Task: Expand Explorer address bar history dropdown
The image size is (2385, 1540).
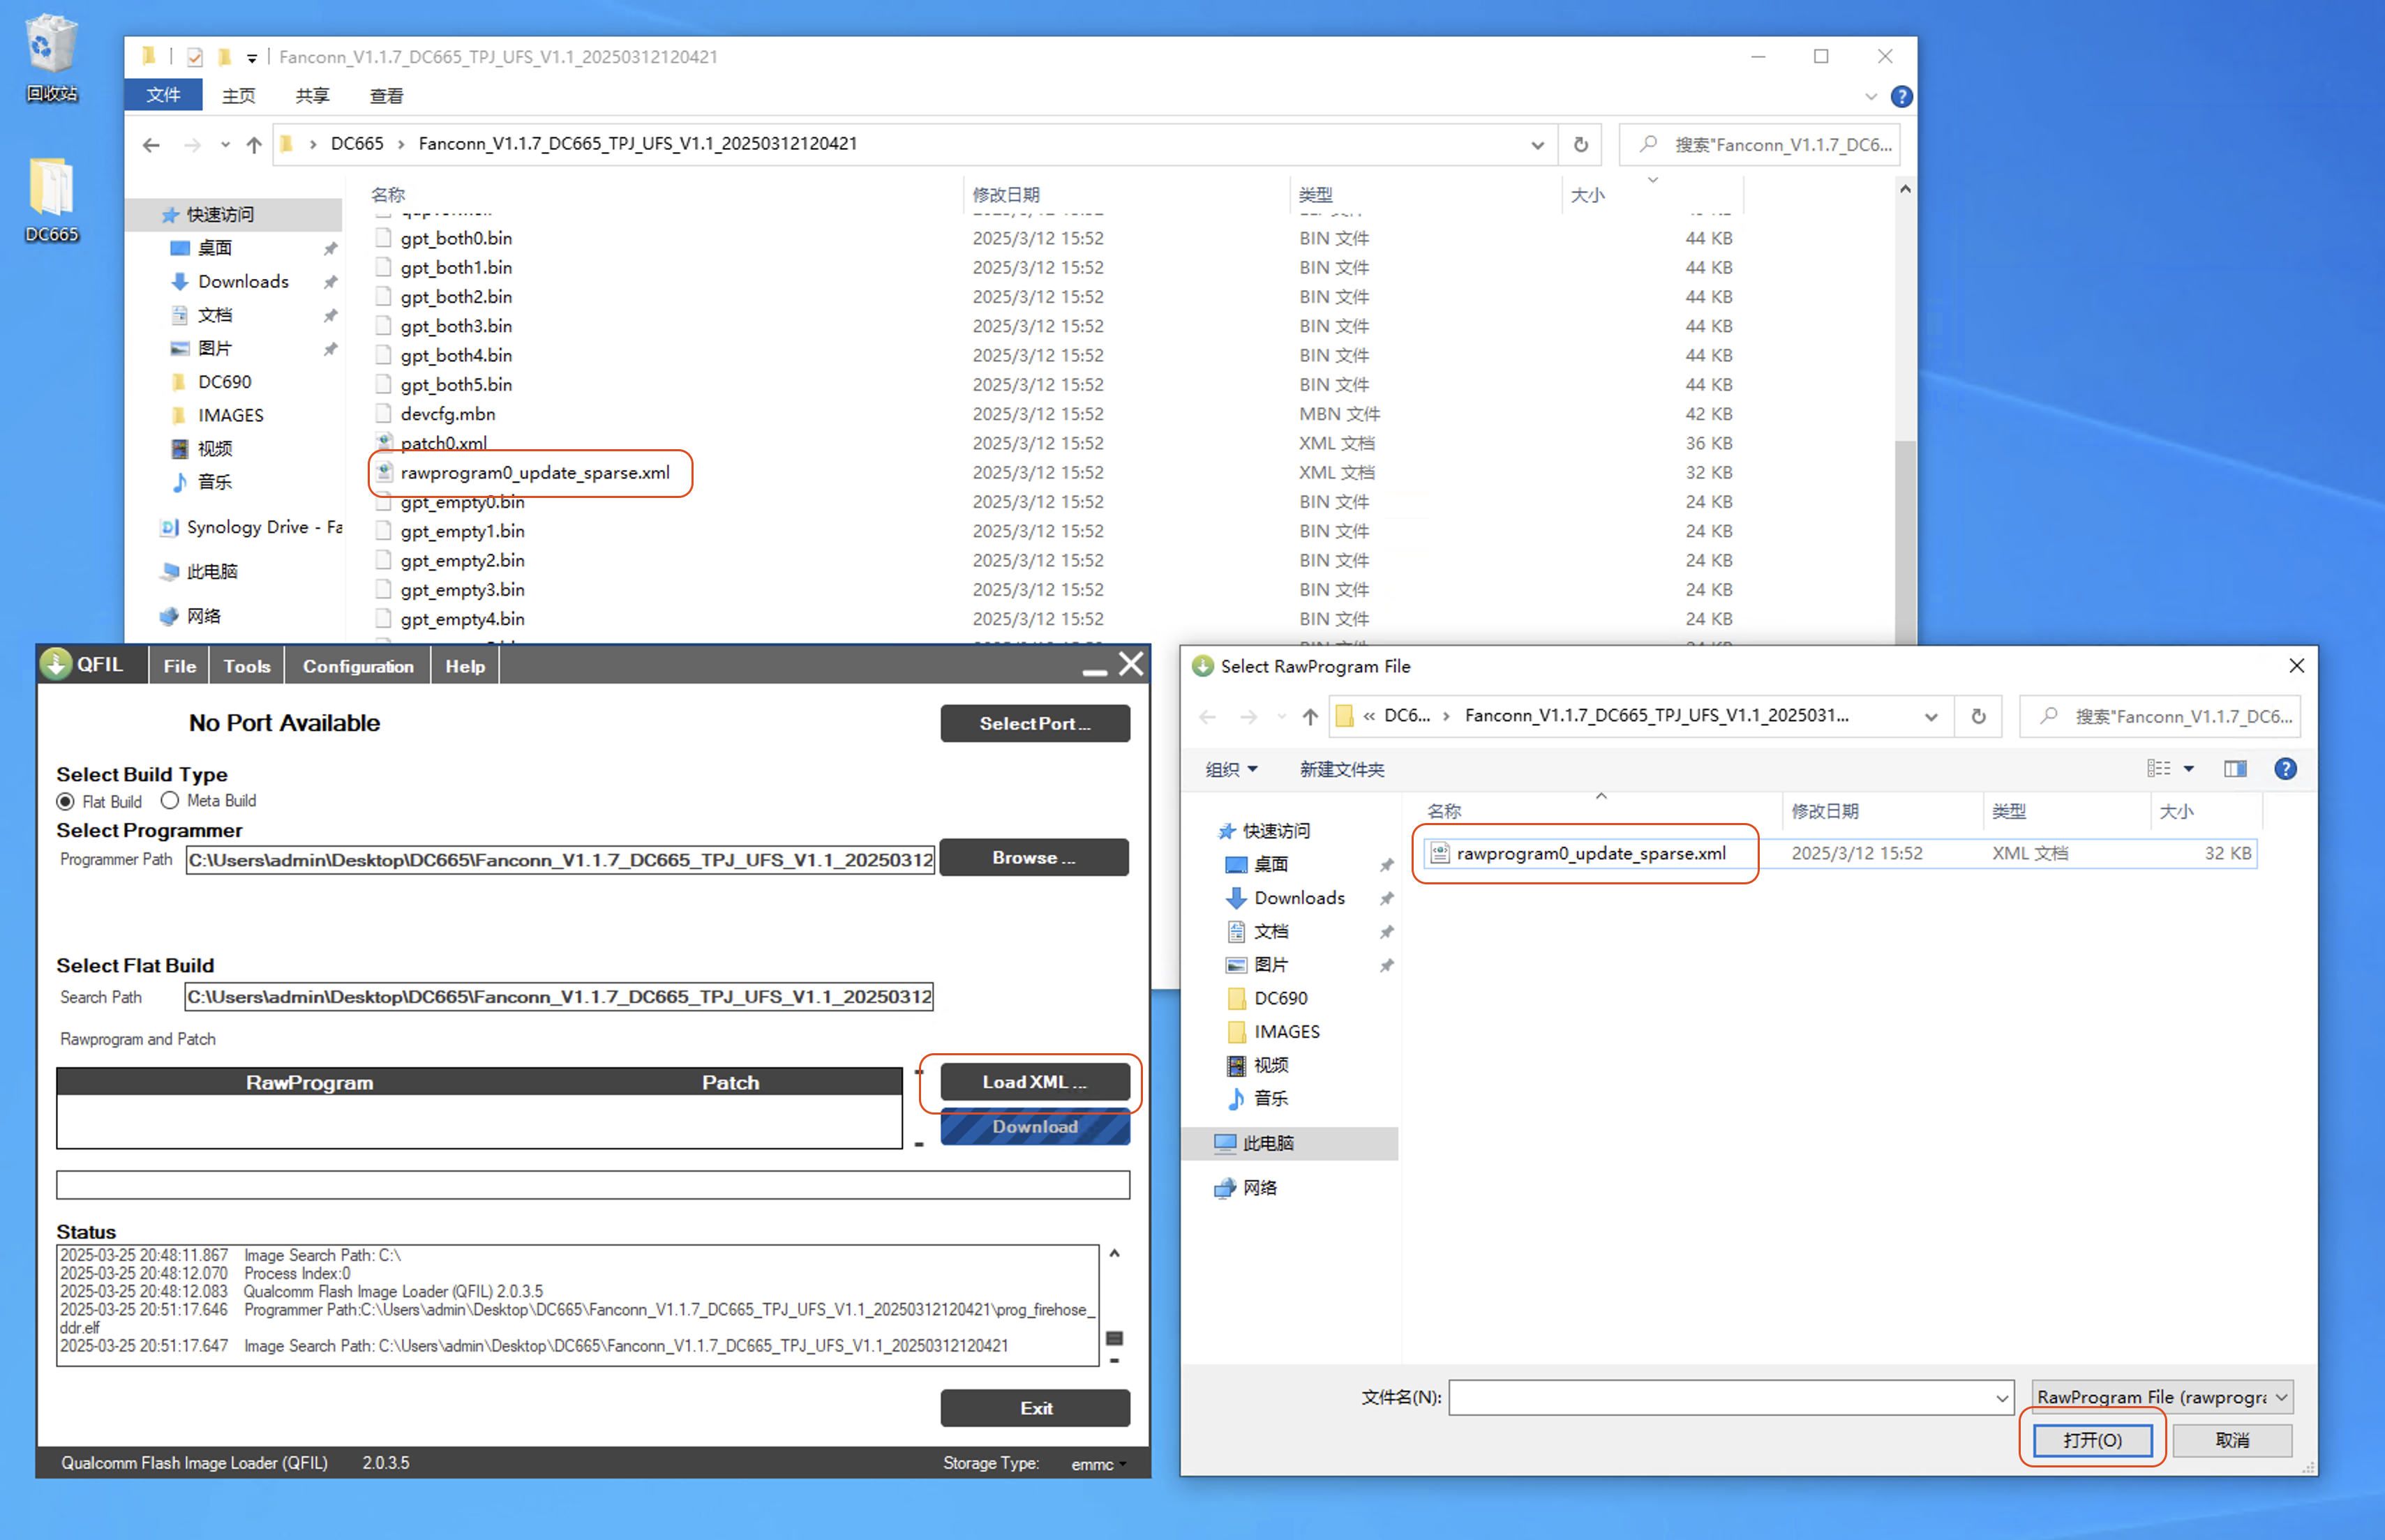Action: click(1537, 145)
